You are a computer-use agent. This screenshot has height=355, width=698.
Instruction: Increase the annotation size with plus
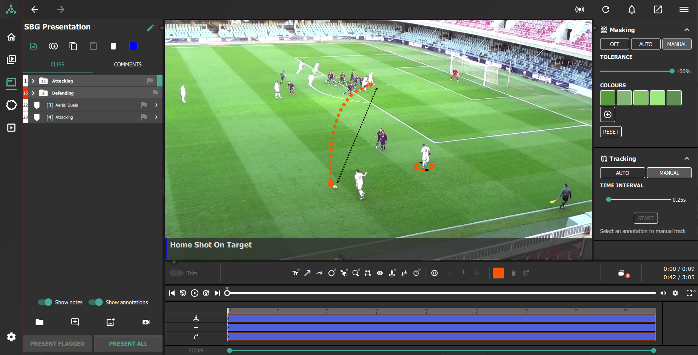[477, 273]
